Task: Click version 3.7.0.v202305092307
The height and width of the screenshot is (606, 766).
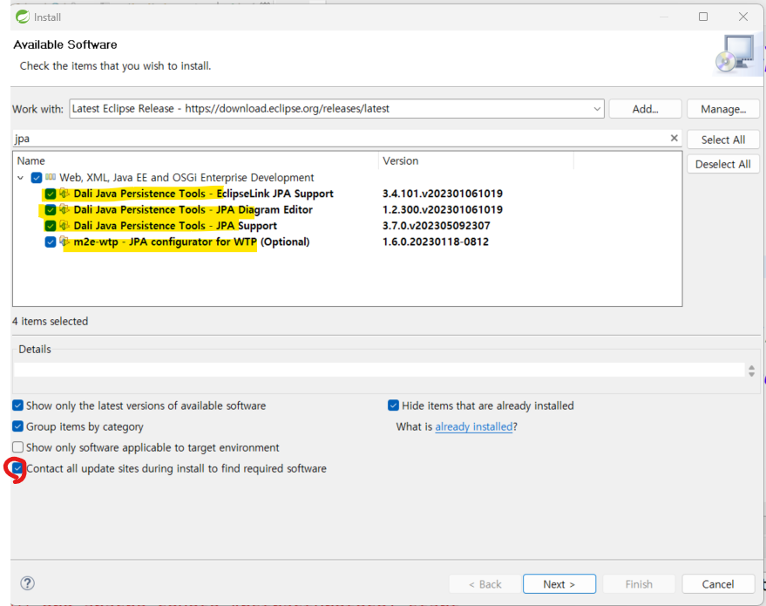Action: (x=437, y=226)
